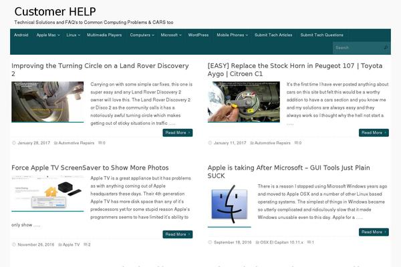Viewport: 401px width, 267px height.
Task: Click clock icon beside January 28, 2017
Action: coord(14,143)
